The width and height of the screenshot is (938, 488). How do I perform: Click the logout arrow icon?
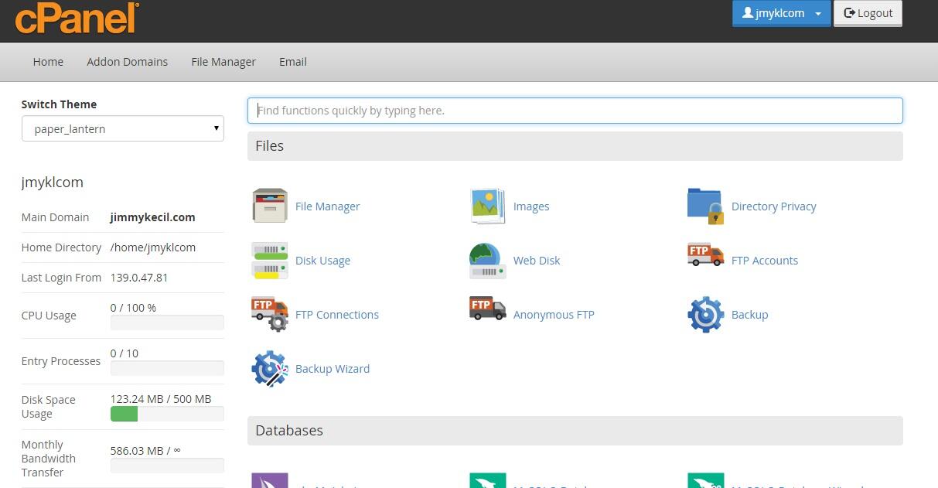849,13
